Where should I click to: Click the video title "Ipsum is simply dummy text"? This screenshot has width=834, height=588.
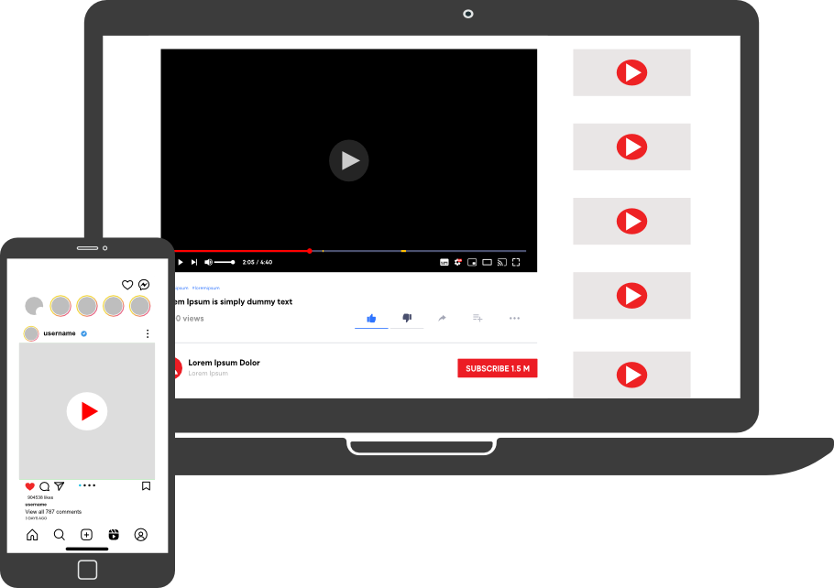(239, 302)
